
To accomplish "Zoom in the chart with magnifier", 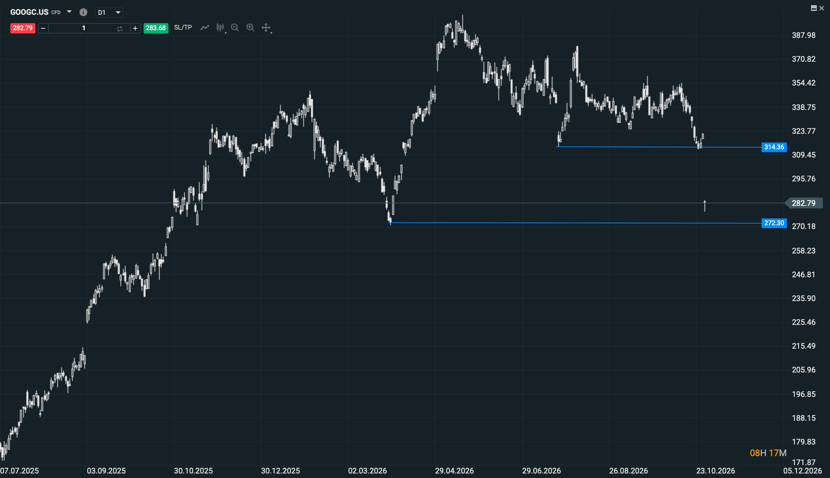I will (x=250, y=28).
